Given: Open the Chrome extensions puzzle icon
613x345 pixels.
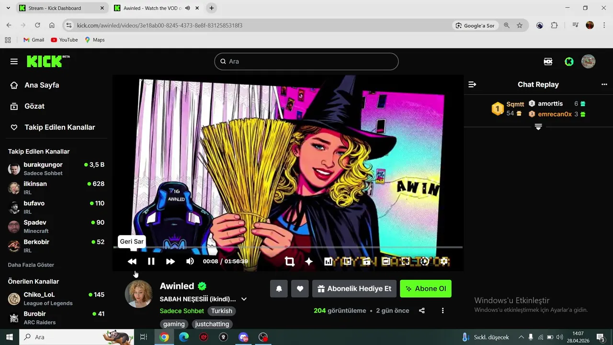Looking at the screenshot, I should (x=554, y=25).
